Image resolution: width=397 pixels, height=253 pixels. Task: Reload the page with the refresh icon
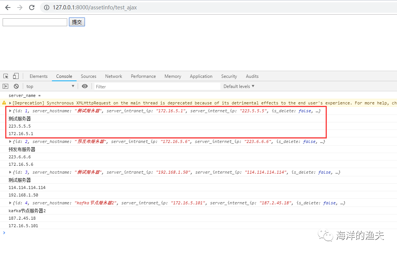pos(32,7)
